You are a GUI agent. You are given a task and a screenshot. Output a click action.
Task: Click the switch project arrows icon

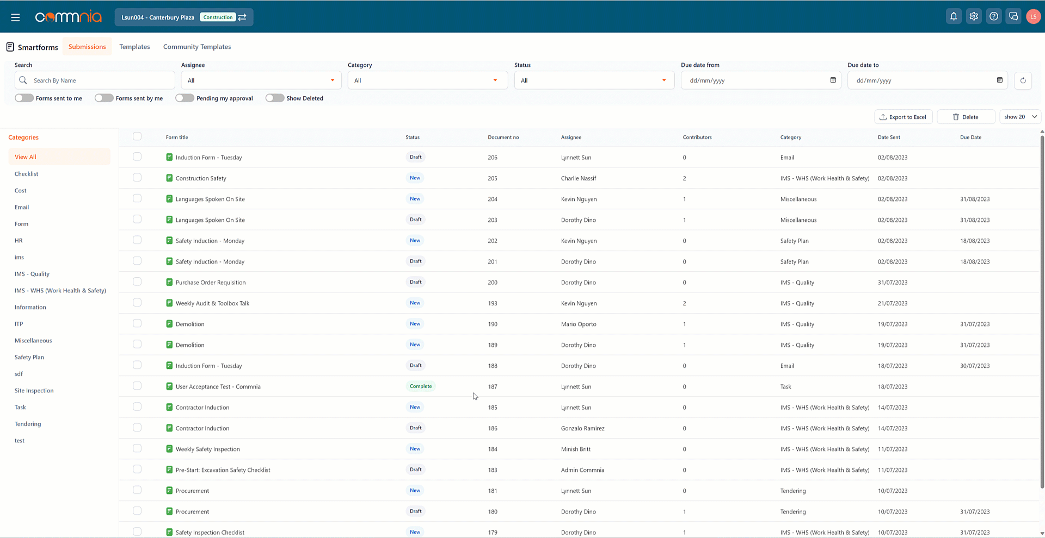click(242, 17)
